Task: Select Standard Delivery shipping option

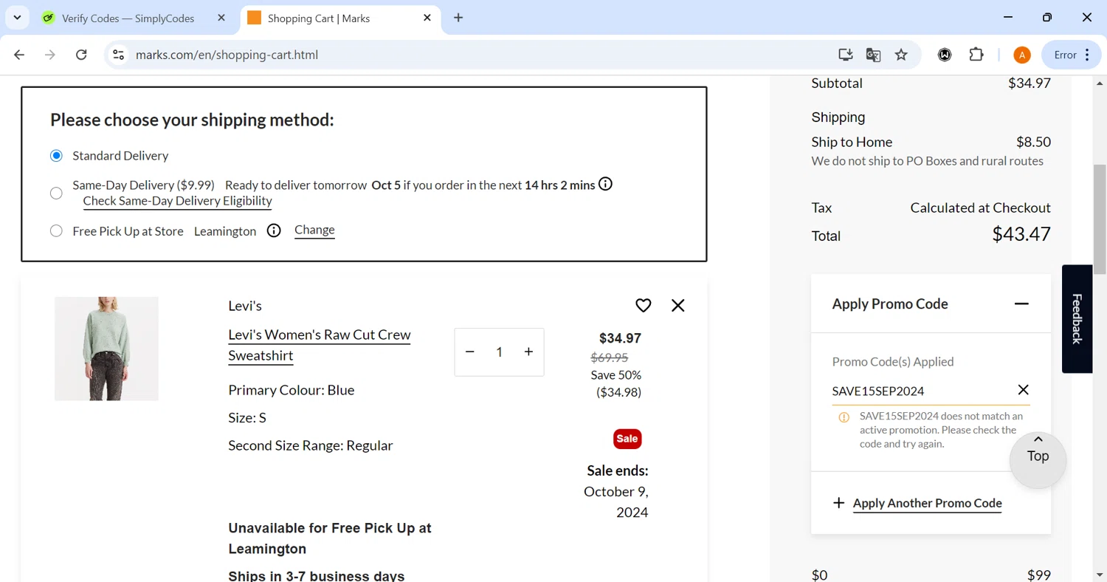Action: tap(56, 156)
